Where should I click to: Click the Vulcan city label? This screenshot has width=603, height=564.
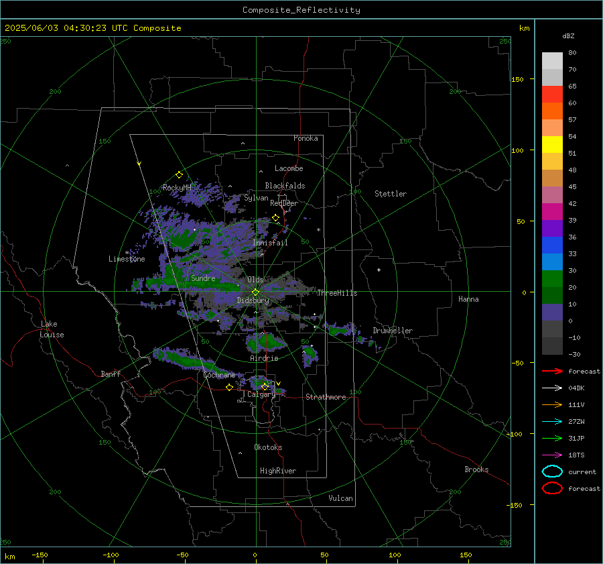340,498
